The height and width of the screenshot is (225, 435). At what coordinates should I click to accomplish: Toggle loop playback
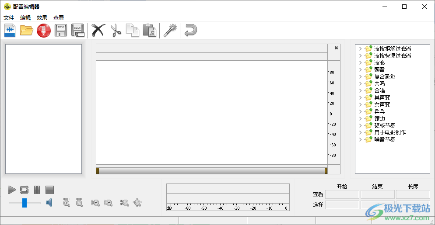click(x=24, y=190)
